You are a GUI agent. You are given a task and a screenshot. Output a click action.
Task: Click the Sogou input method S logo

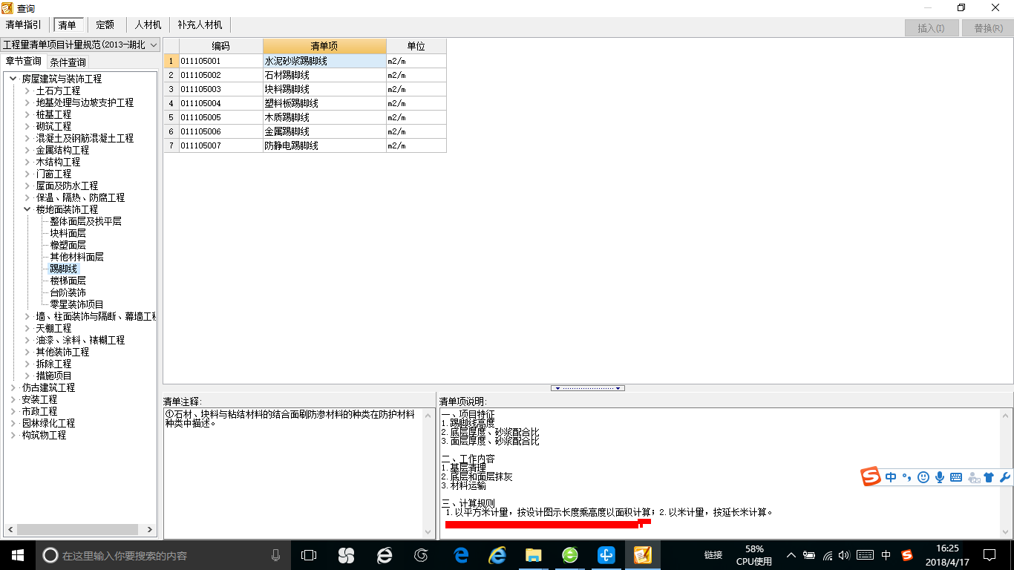click(871, 477)
